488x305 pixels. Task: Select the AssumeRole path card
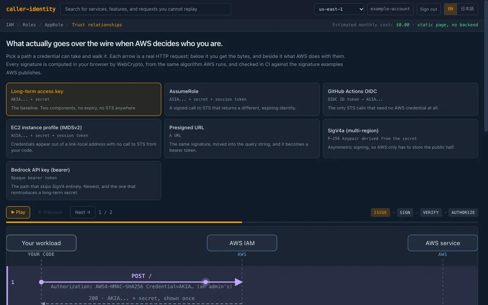(x=242, y=99)
